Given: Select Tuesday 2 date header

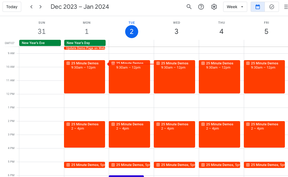Looking at the screenshot, I should (x=132, y=32).
